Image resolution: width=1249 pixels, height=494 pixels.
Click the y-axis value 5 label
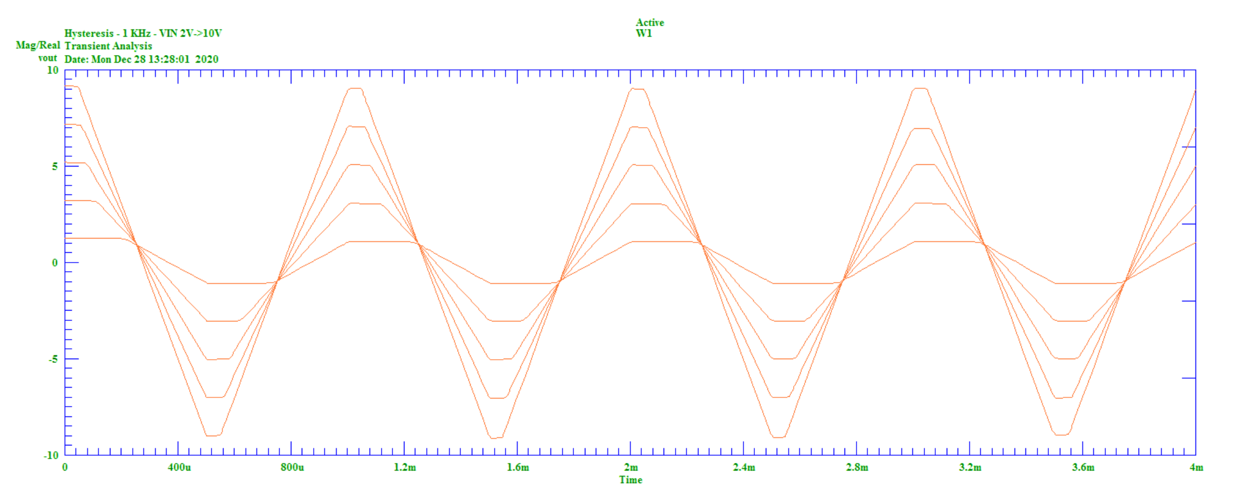(55, 166)
